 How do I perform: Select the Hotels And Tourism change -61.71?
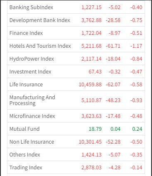[113, 46]
